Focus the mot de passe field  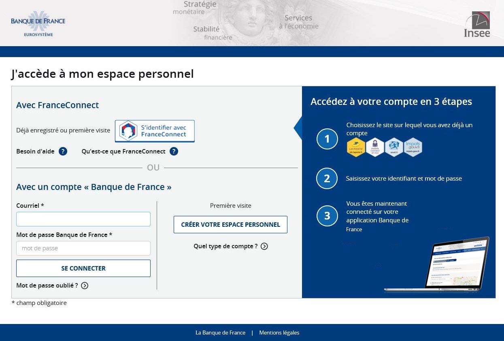(x=83, y=248)
